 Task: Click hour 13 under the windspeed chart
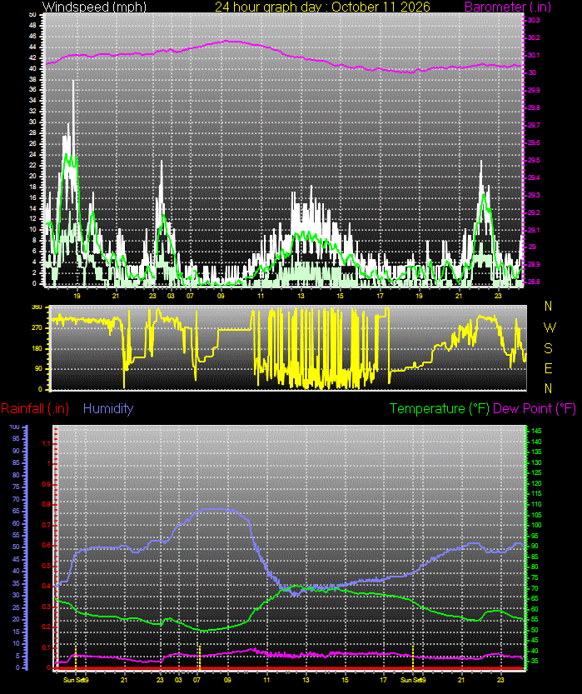301,296
